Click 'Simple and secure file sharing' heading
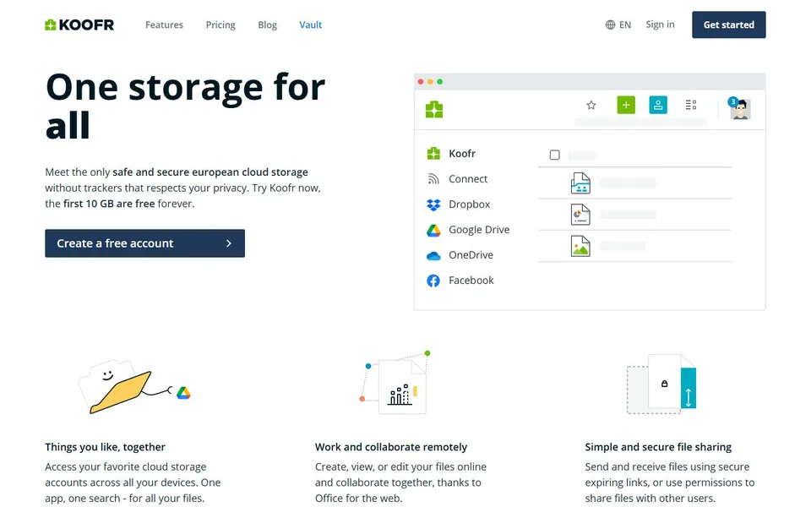This screenshot has width=811, height=507. 658,447
